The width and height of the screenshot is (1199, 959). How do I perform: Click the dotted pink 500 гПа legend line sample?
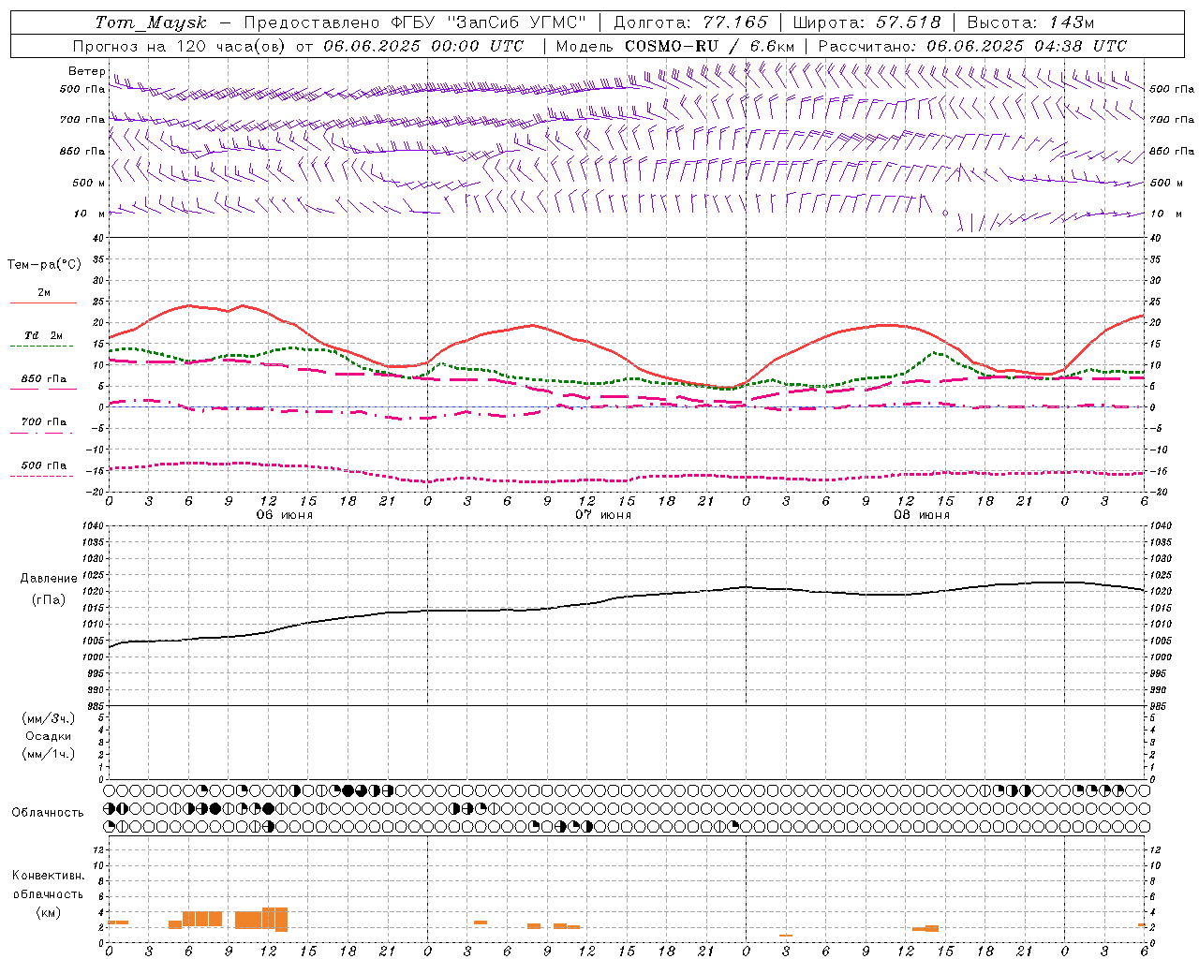pos(43,476)
